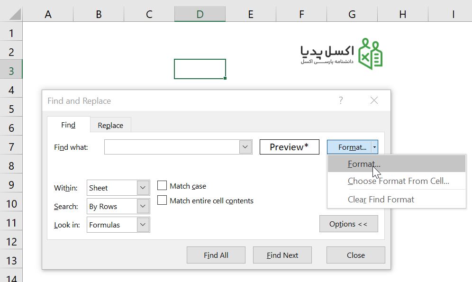Image resolution: width=472 pixels, height=282 pixels.
Task: Click the Options << button
Action: [349, 224]
